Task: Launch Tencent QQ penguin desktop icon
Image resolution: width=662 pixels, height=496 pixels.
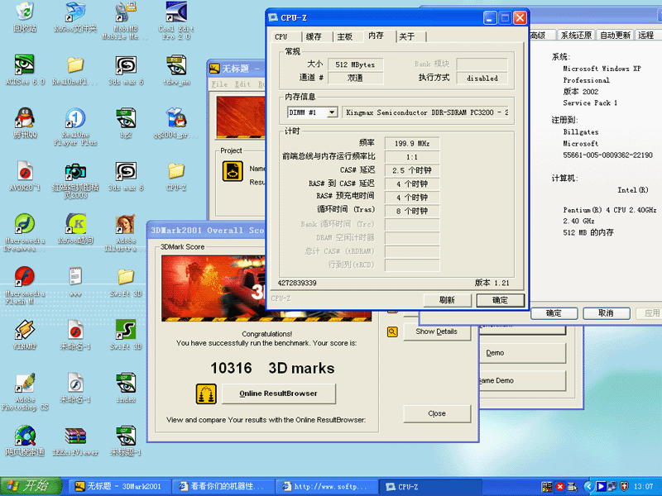Action: 25,122
